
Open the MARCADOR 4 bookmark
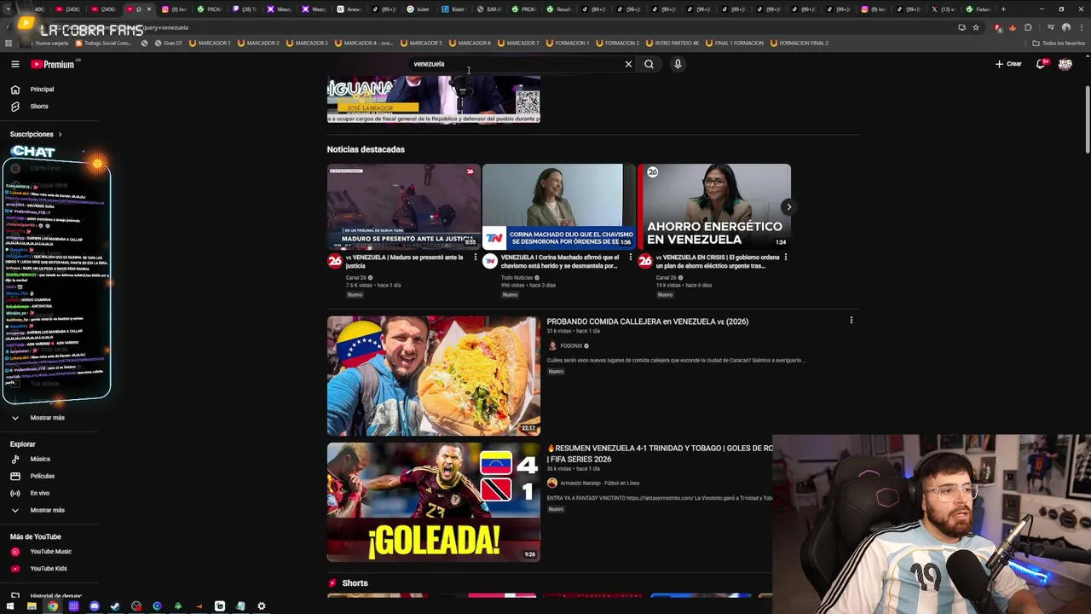[x=365, y=43]
